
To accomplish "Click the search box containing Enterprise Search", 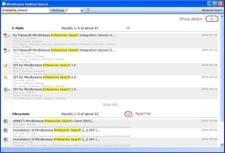I will click(25, 10).
